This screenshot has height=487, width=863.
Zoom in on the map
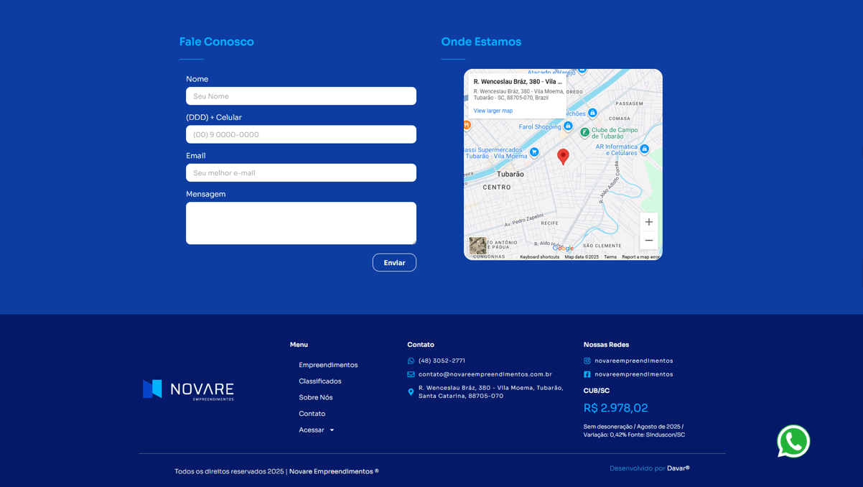[x=648, y=222]
